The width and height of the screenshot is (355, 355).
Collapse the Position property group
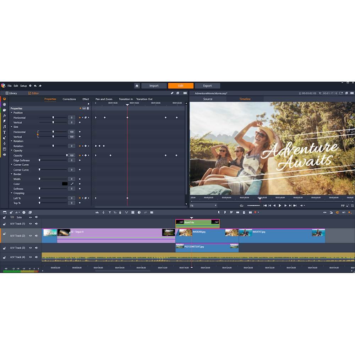11,113
